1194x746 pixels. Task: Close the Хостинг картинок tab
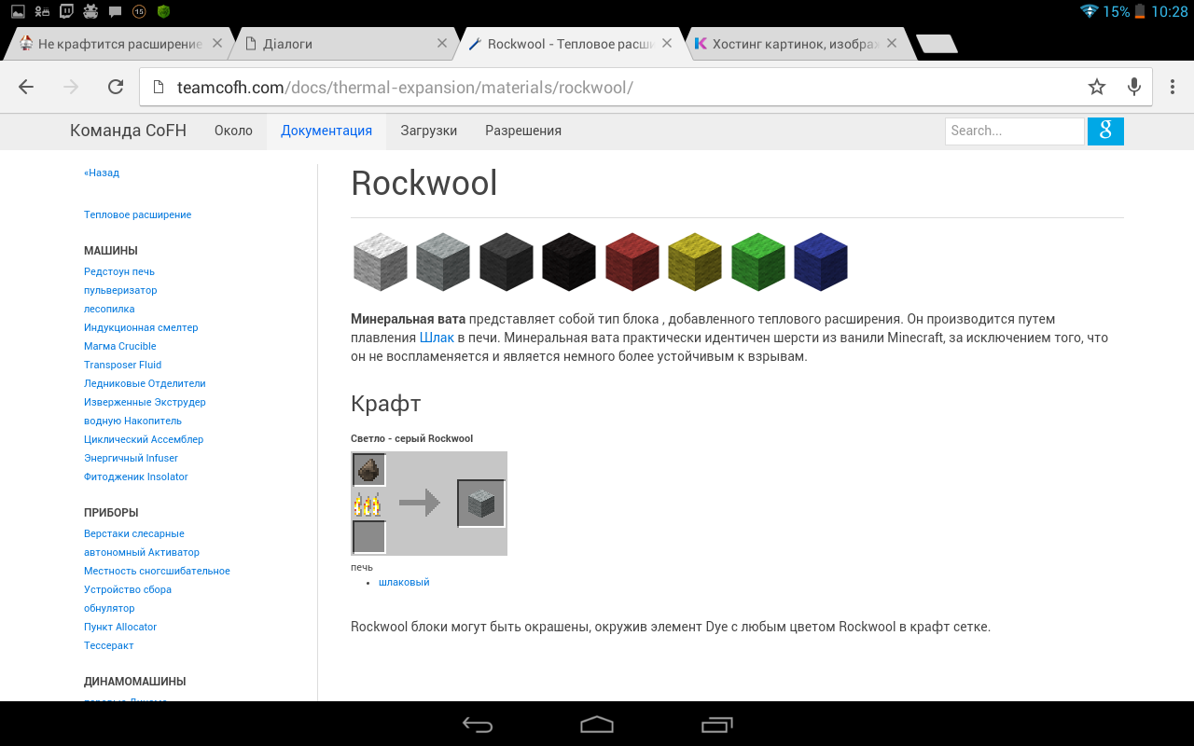pos(892,43)
